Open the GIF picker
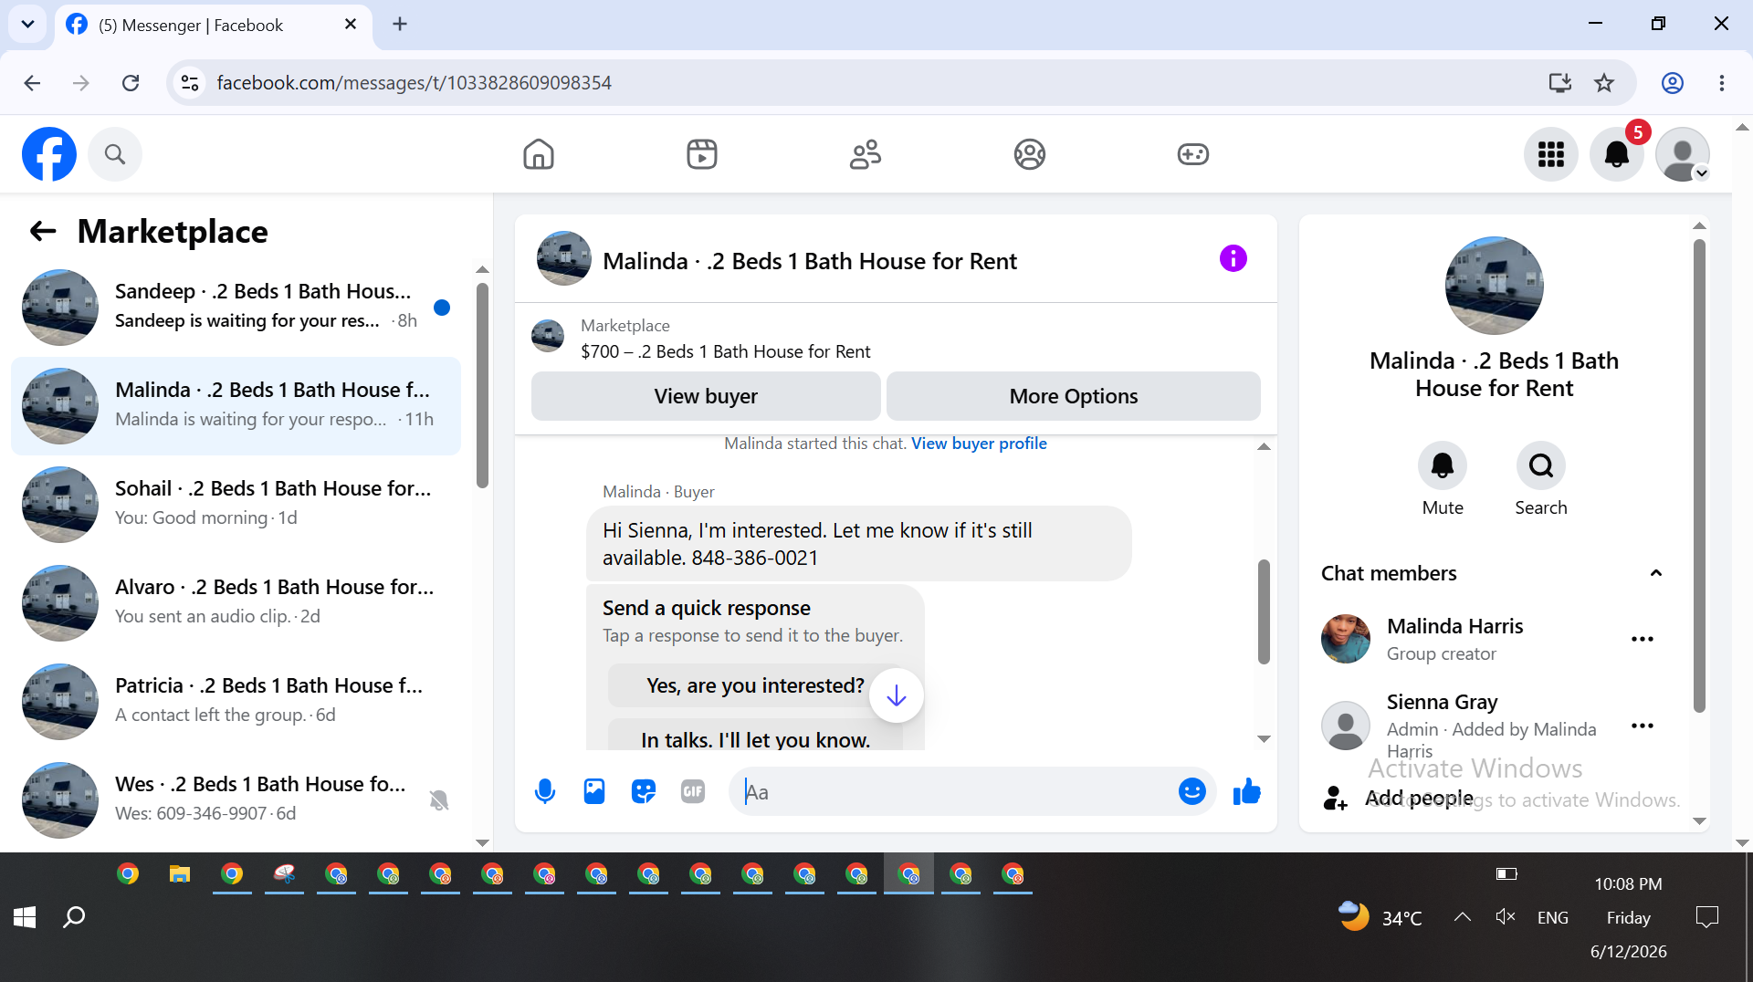1753x982 pixels. coord(693,792)
